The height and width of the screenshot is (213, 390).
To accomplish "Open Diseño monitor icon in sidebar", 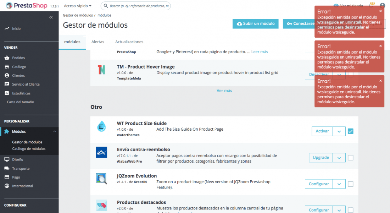I will pyautogui.click(x=7, y=159).
